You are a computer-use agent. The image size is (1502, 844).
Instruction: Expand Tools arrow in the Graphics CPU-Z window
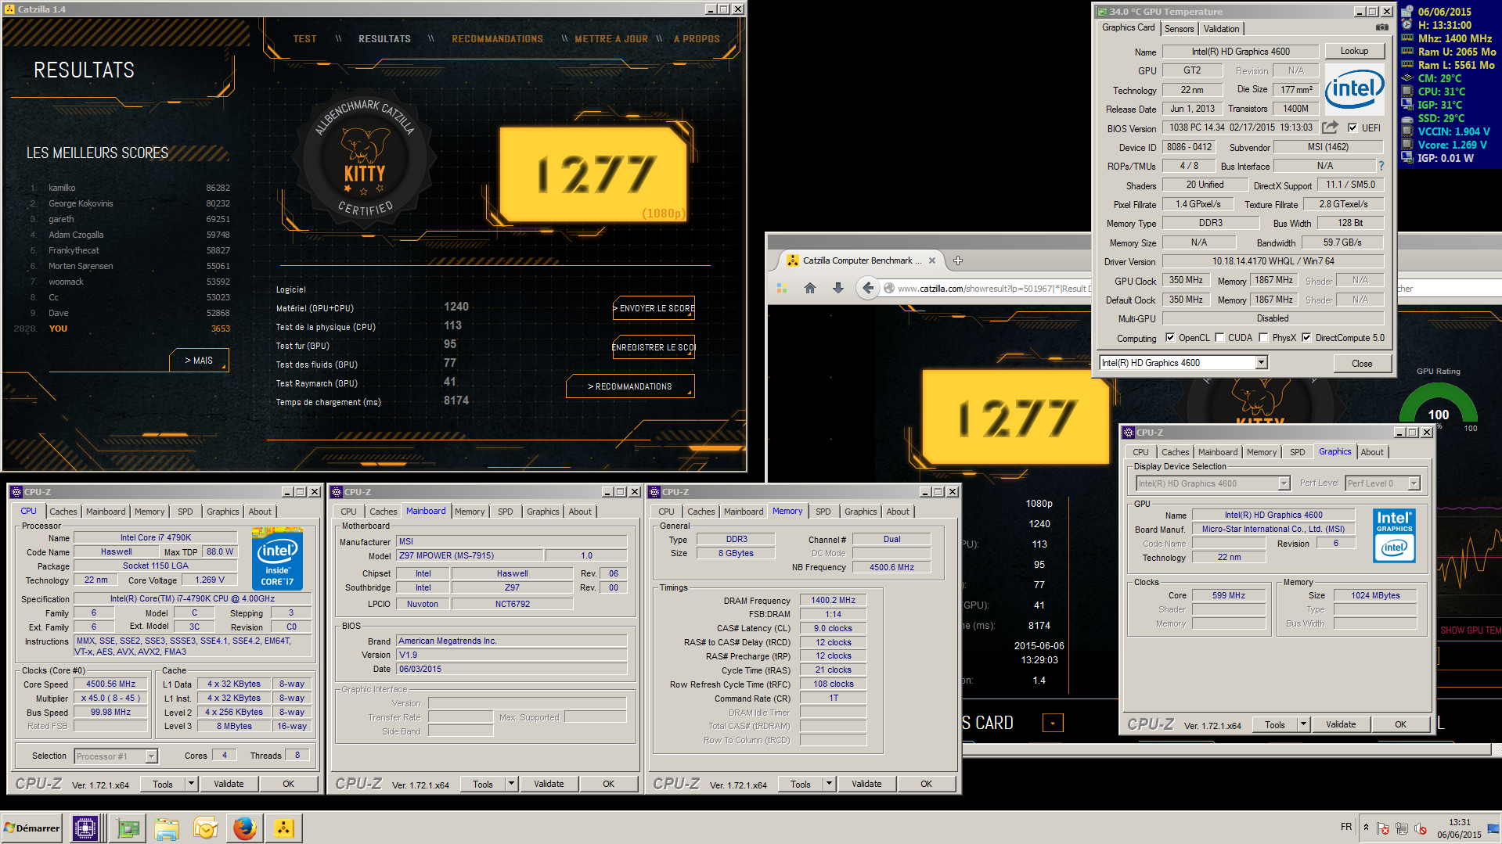(1303, 724)
